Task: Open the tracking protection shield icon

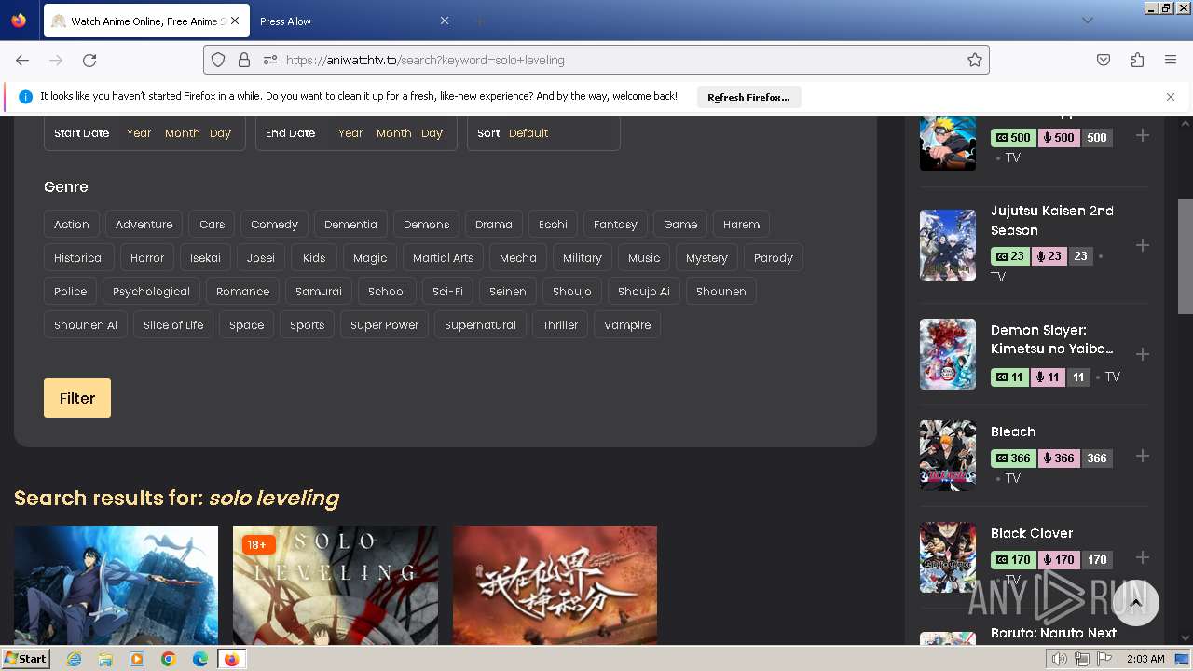Action: click(218, 60)
